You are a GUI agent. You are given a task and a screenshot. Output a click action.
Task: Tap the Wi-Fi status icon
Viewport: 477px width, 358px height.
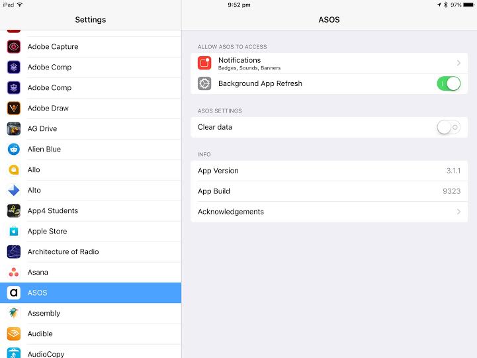click(x=20, y=5)
